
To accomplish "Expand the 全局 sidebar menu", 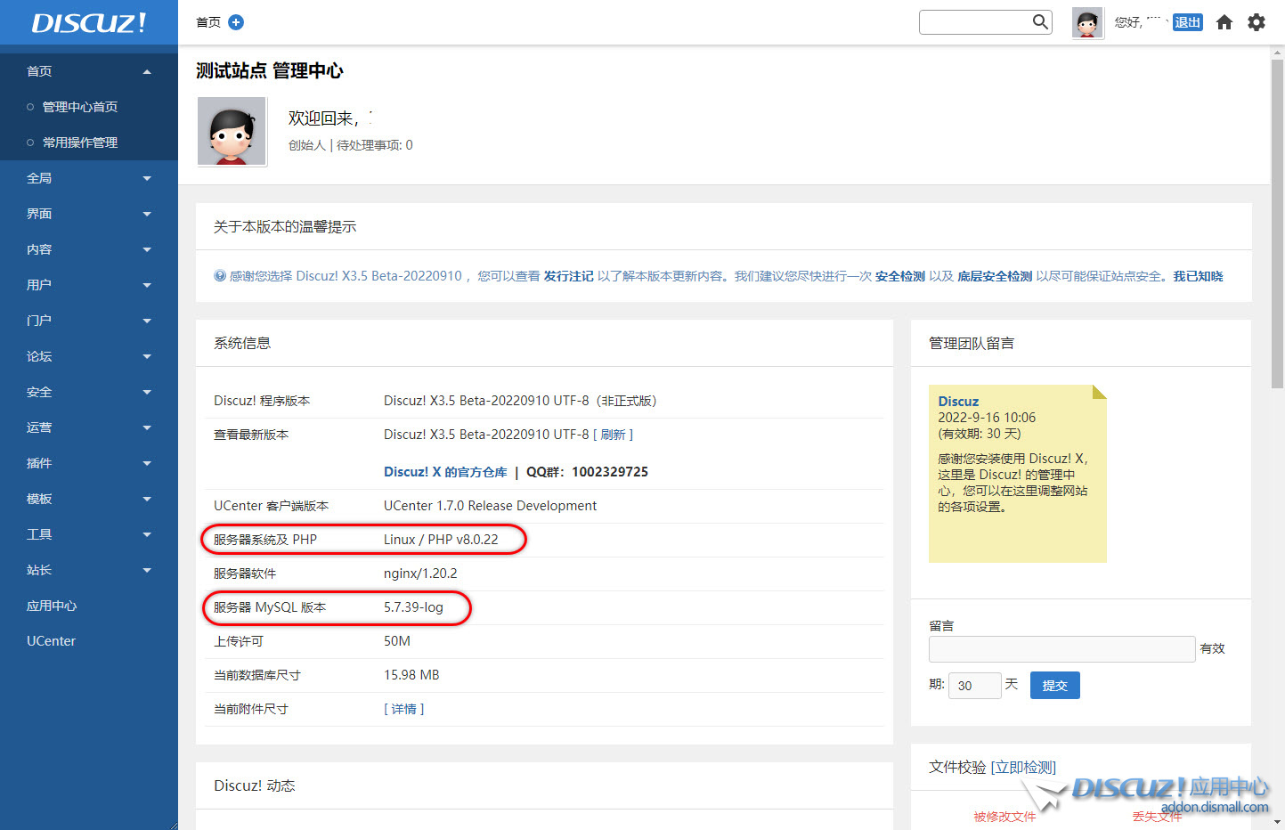I will click(x=89, y=178).
